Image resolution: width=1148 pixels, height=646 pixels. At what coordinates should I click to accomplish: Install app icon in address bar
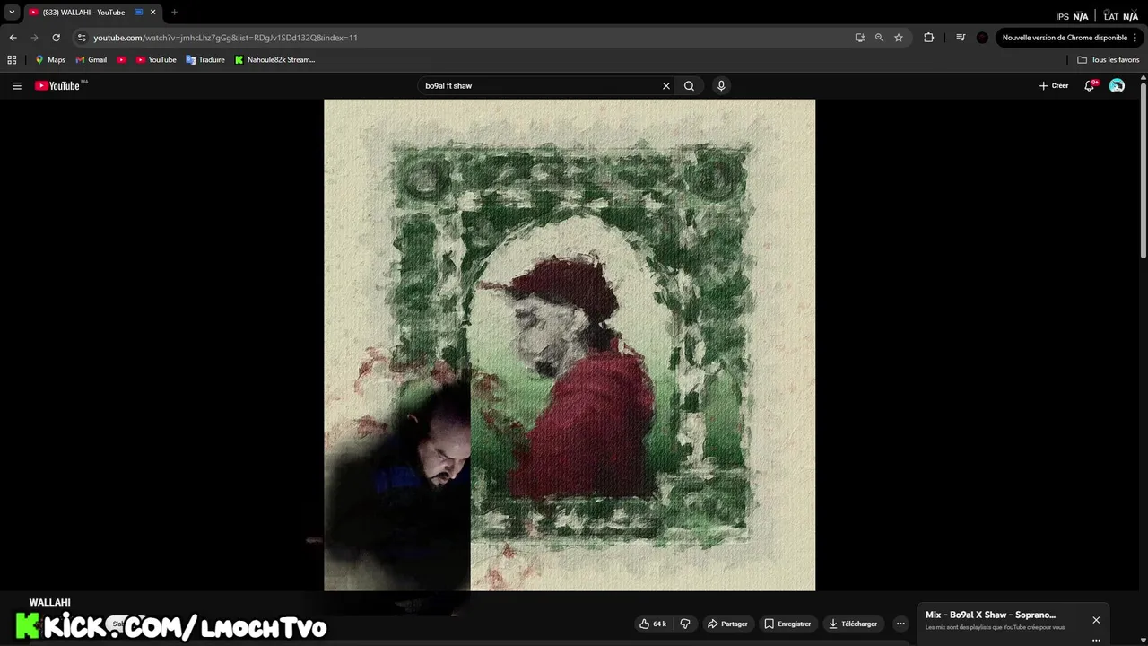tap(860, 38)
